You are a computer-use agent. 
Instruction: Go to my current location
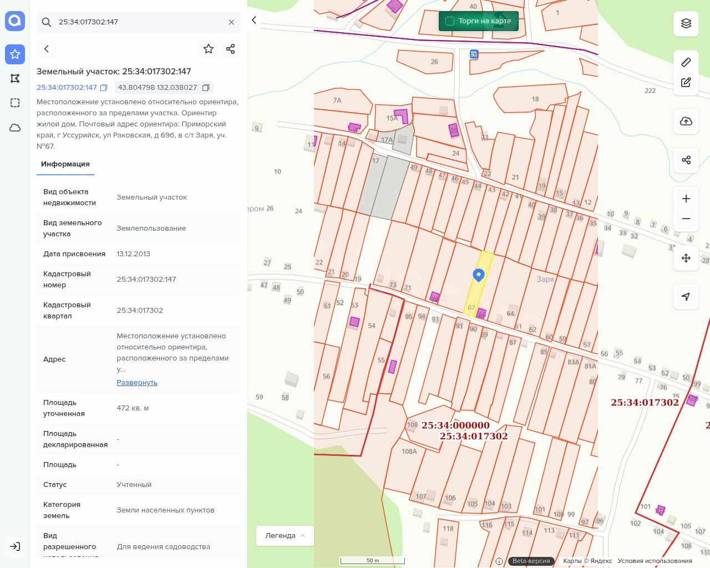(686, 297)
